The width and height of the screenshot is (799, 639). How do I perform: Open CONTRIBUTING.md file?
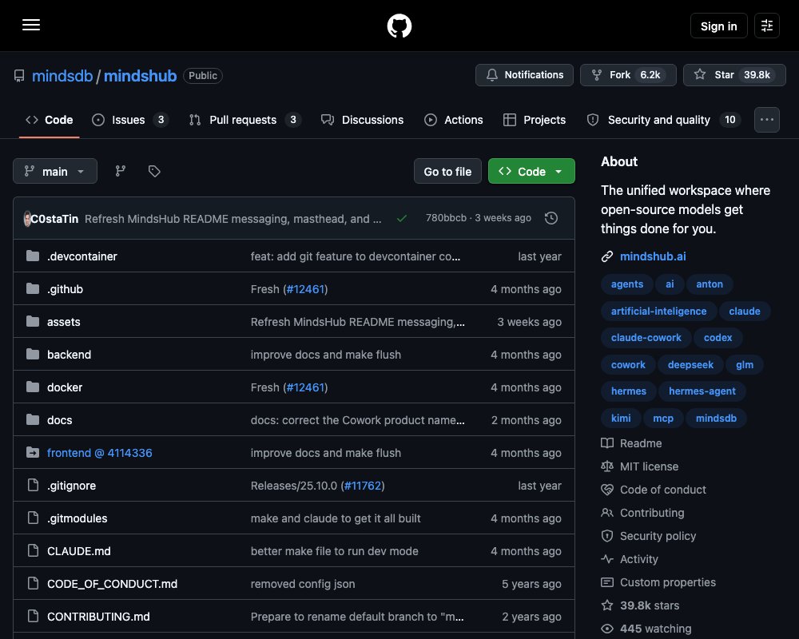click(98, 617)
